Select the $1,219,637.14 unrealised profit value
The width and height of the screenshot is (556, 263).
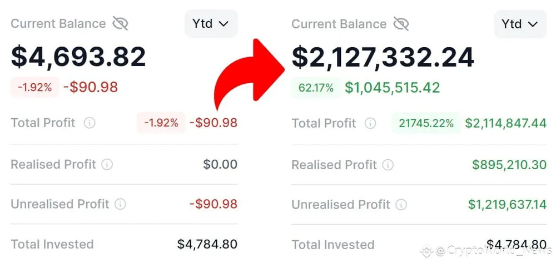(x=507, y=204)
